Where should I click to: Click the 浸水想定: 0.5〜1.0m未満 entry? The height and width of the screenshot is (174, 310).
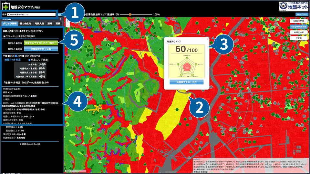click(x=14, y=134)
